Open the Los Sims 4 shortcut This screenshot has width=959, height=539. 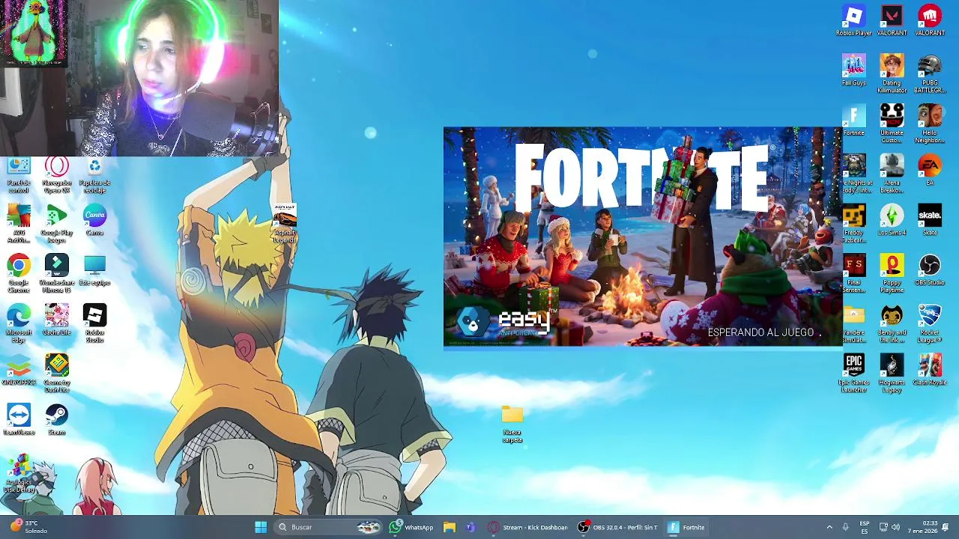click(892, 220)
